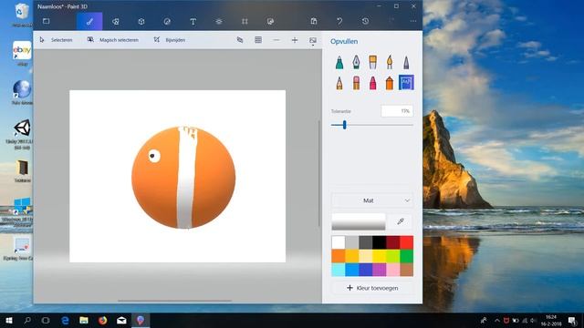Click the orange sphere's eye on canvas

pos(154,156)
